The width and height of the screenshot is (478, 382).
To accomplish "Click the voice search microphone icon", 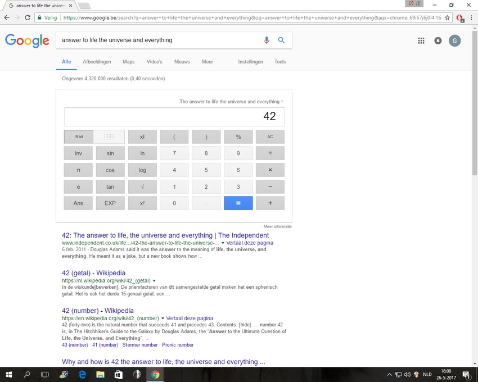I will pos(267,40).
